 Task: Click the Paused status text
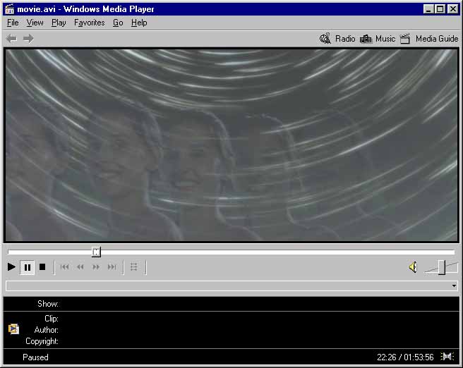tap(35, 357)
